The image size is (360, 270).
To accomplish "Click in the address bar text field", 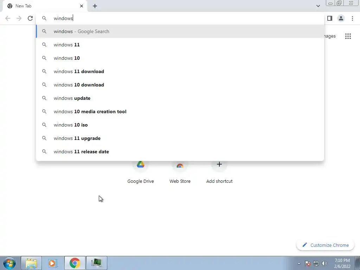I will tap(180, 18).
